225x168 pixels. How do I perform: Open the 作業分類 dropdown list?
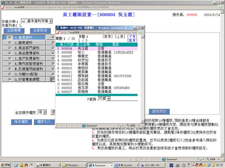coord(50,21)
